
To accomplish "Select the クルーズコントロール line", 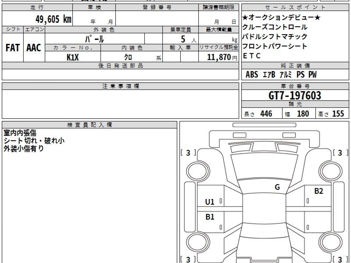I will point(275,27).
